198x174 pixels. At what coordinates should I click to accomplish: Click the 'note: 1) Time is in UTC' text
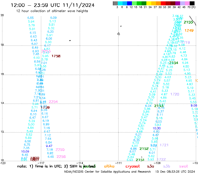point(40,167)
